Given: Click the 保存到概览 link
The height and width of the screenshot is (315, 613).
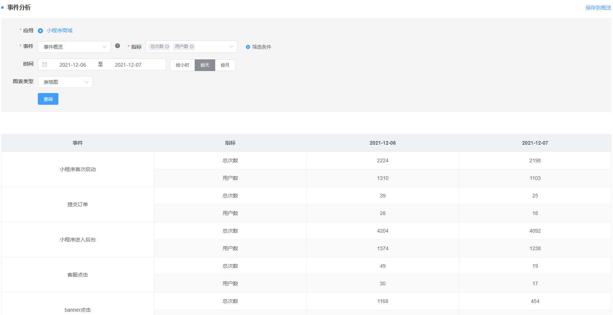Looking at the screenshot, I should 598,8.
